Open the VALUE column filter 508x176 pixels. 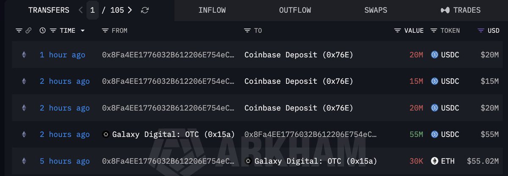tap(398, 30)
